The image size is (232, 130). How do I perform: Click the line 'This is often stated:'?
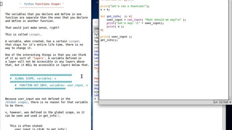[26, 126]
